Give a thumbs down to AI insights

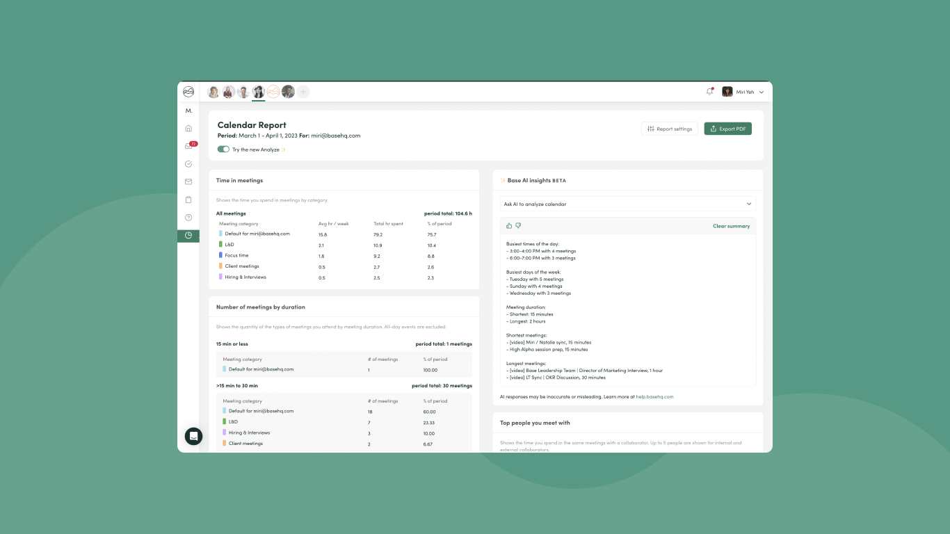click(x=518, y=225)
